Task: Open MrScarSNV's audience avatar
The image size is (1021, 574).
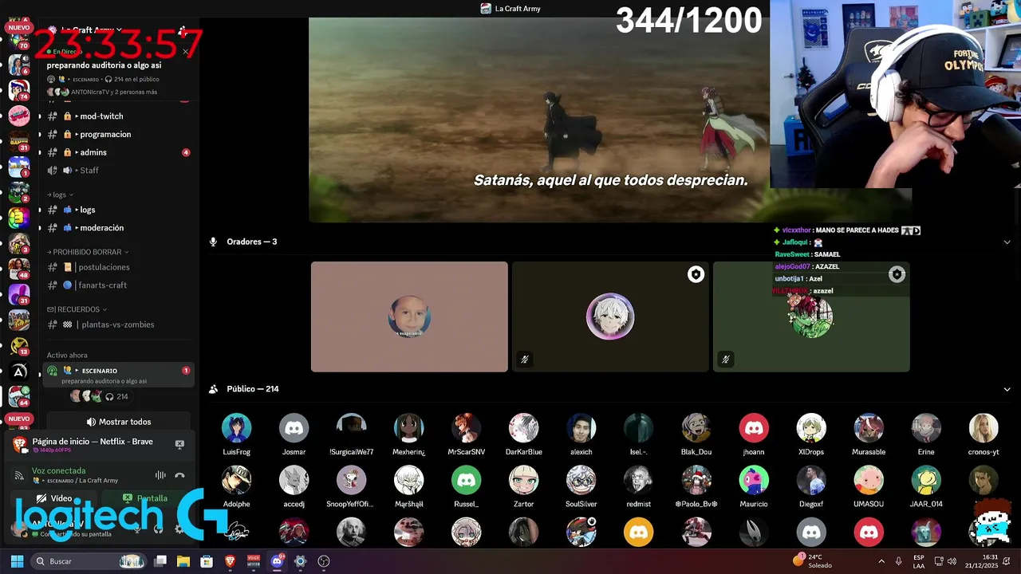Action: [x=466, y=428]
